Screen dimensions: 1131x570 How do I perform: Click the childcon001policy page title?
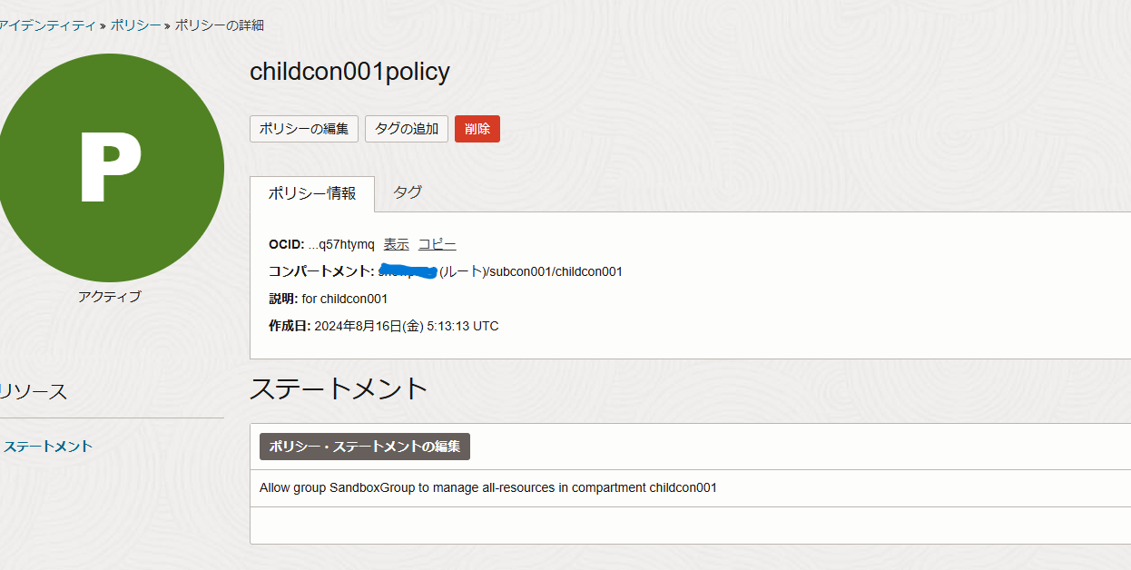pos(350,72)
